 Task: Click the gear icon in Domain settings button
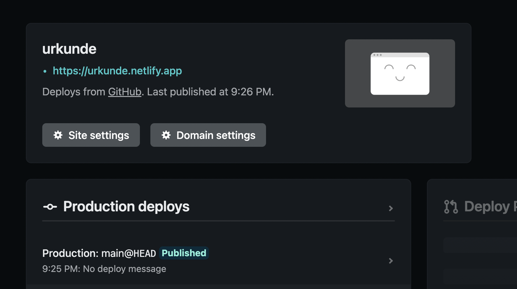pyautogui.click(x=166, y=135)
